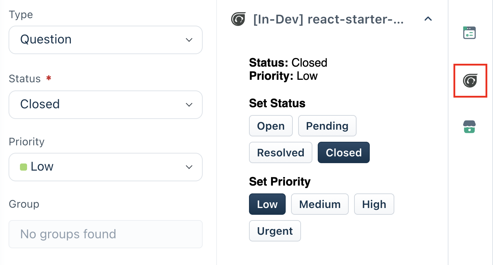The image size is (493, 265).
Task: Expand the Status dropdown set to Closed
Action: [x=105, y=104]
